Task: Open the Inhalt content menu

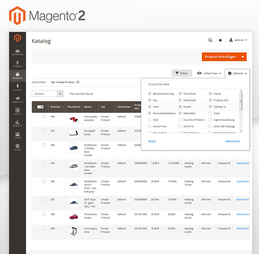Action: (17, 112)
